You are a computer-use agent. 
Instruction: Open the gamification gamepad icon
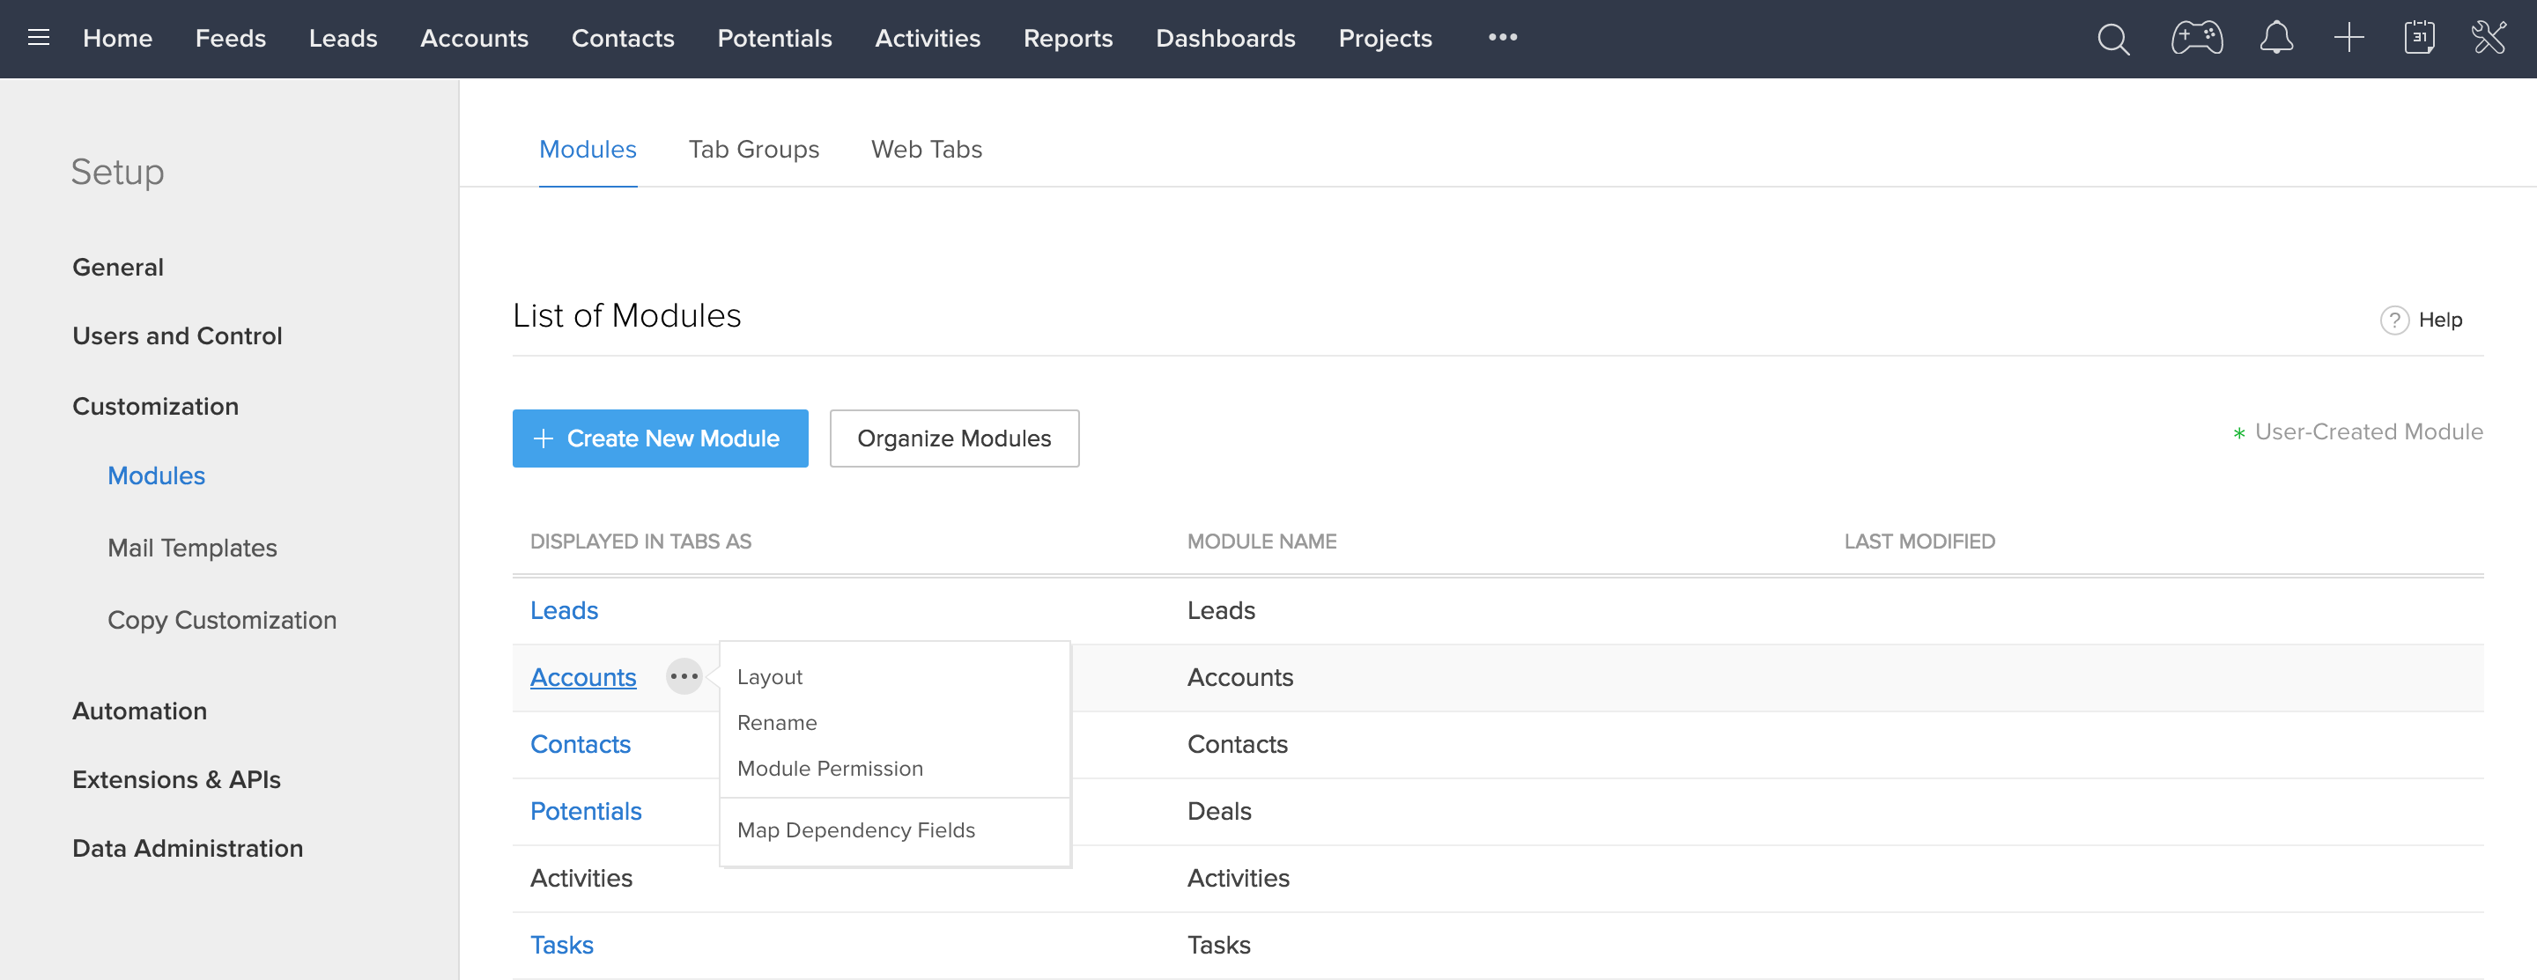point(2196,39)
